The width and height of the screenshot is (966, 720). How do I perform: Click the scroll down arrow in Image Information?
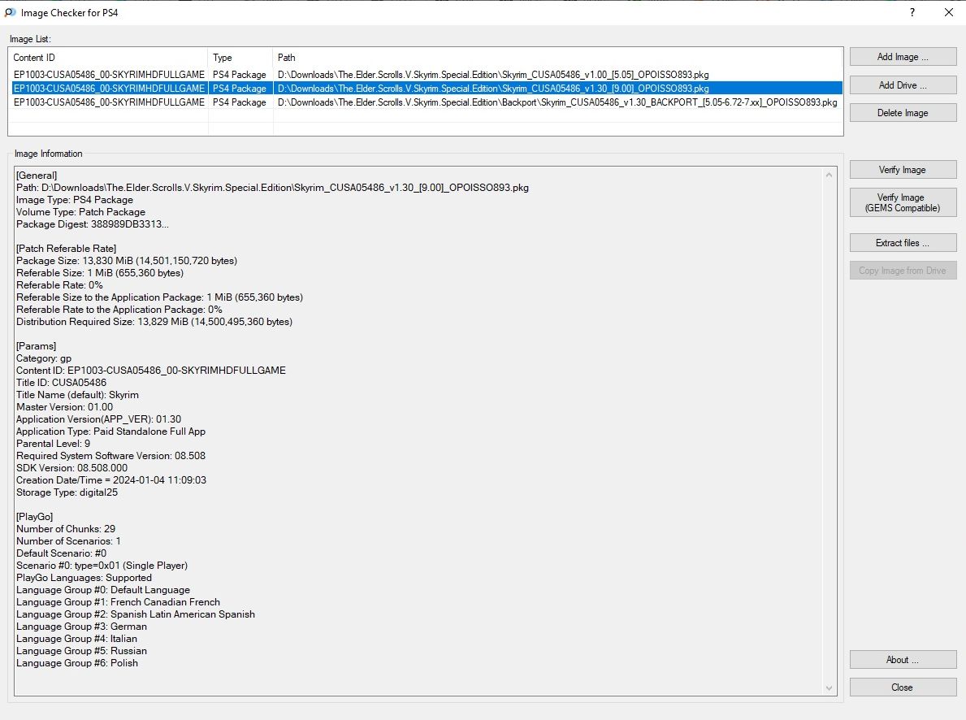(829, 688)
